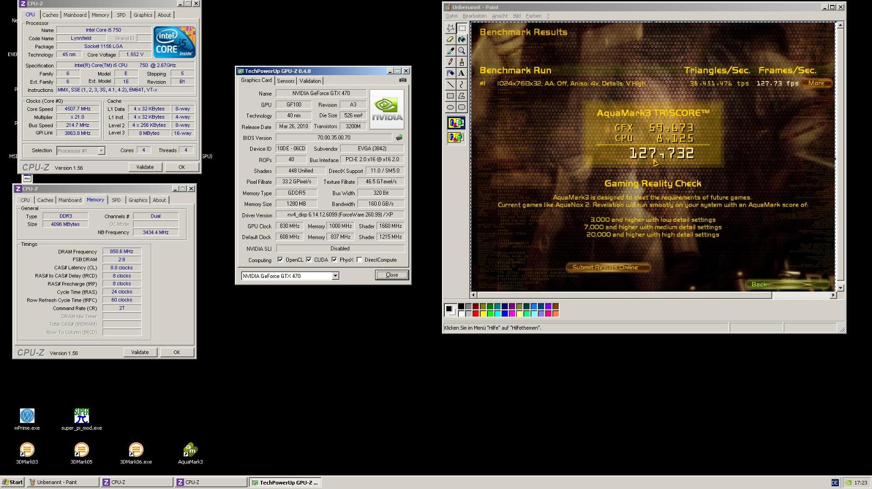Select the Free-Form Select tool in Paint

pos(450,28)
